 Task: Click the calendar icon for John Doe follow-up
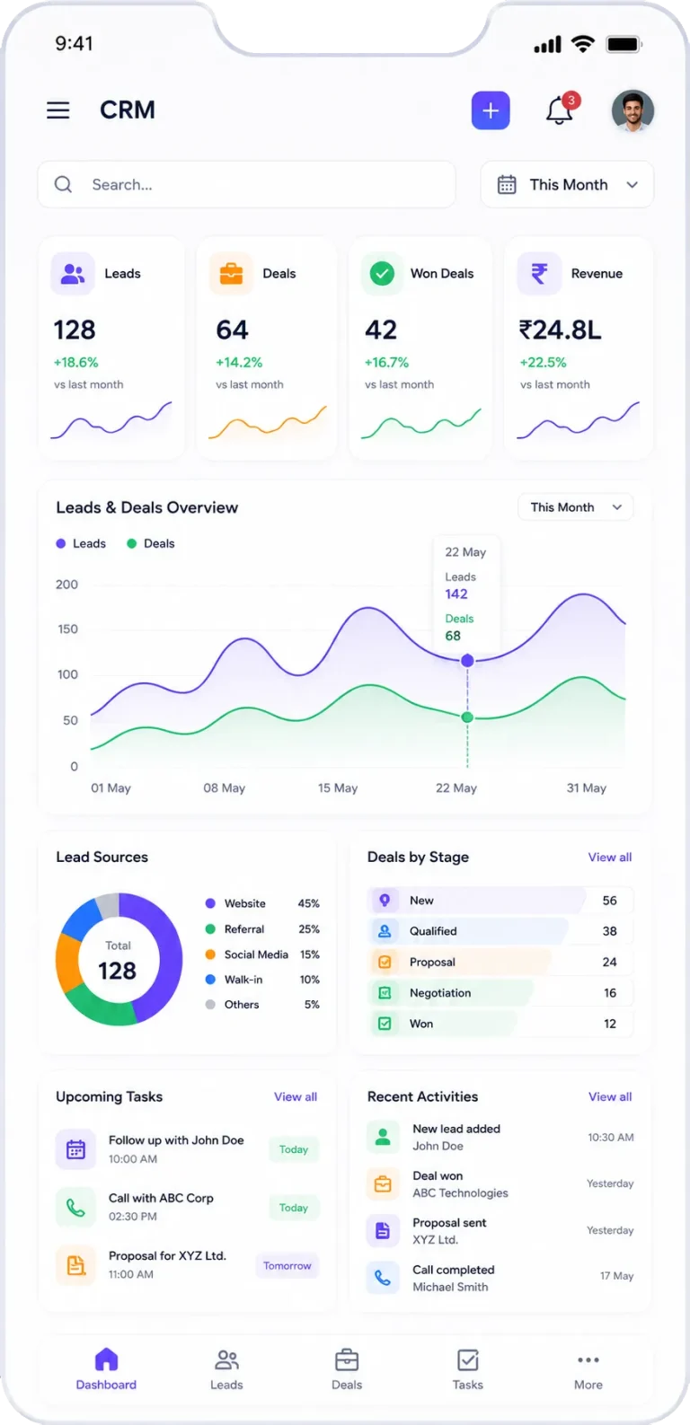coord(75,1149)
